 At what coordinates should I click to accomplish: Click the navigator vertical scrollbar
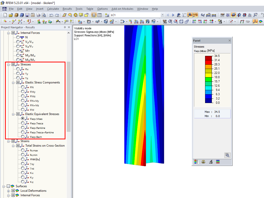pyautogui.click(x=68, y=97)
